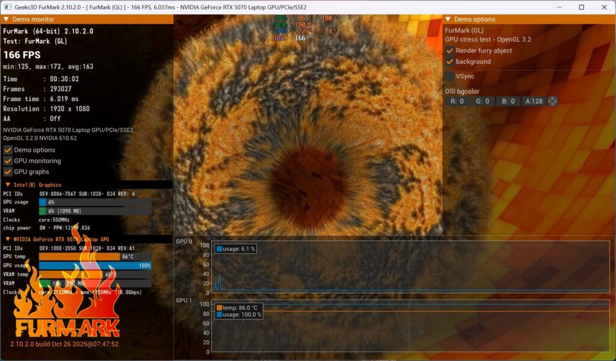Click the OpenGL 3.2.0 NVIDIA 610.62 text
Image resolution: width=616 pixels, height=361 pixels.
pos(40,138)
